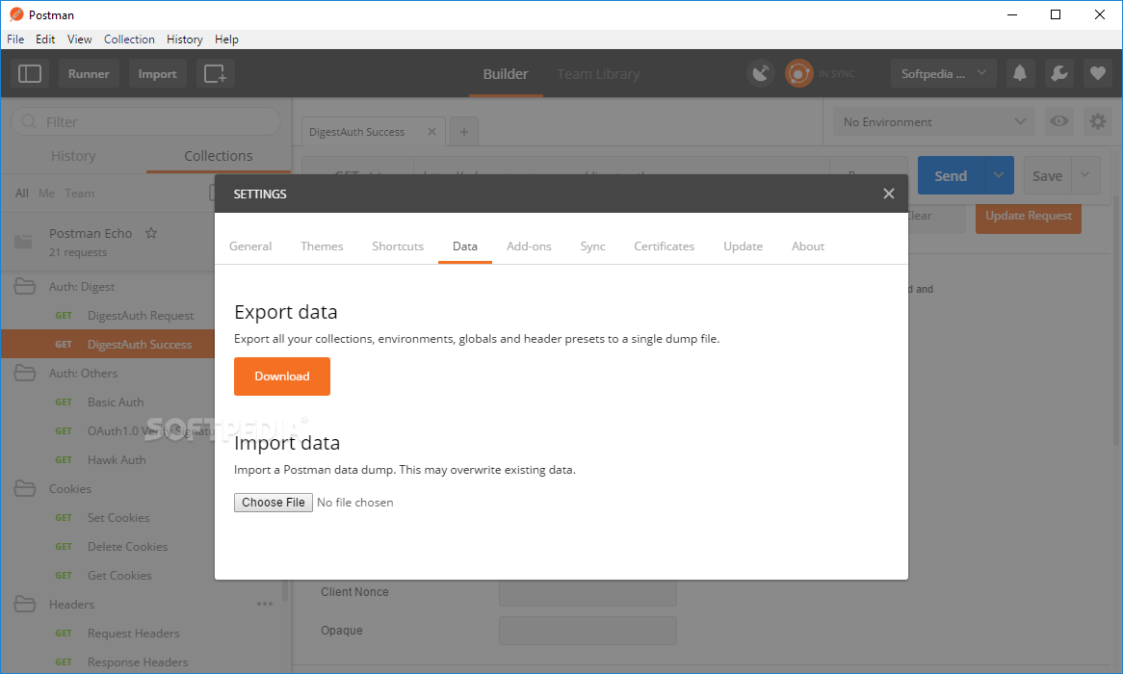Select the Data settings tab
Viewport: 1123px width, 674px height.
465,246
